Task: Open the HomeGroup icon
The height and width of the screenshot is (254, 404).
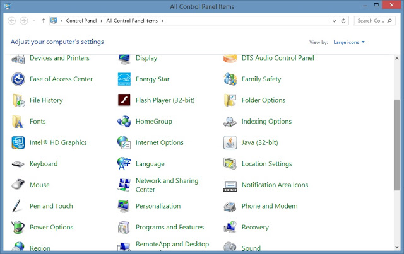Action: click(x=124, y=122)
